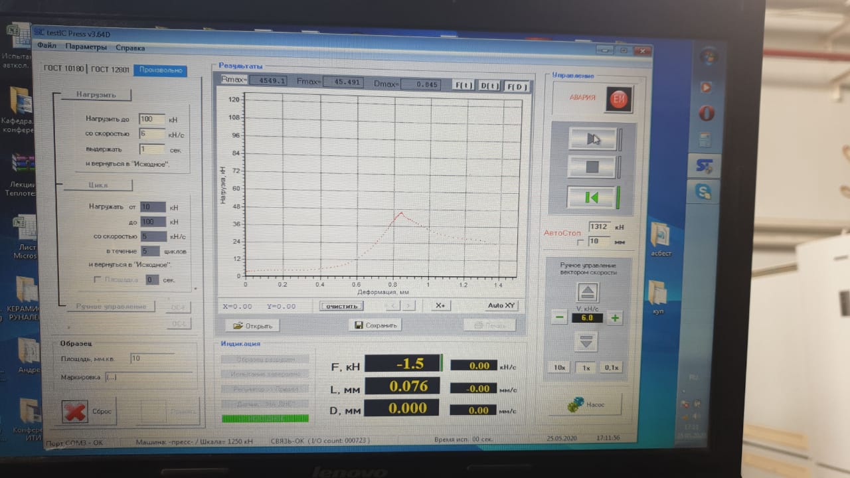The height and width of the screenshot is (478, 850).
Task: Switch to the ГОСТ 10180 tab
Action: click(64, 69)
